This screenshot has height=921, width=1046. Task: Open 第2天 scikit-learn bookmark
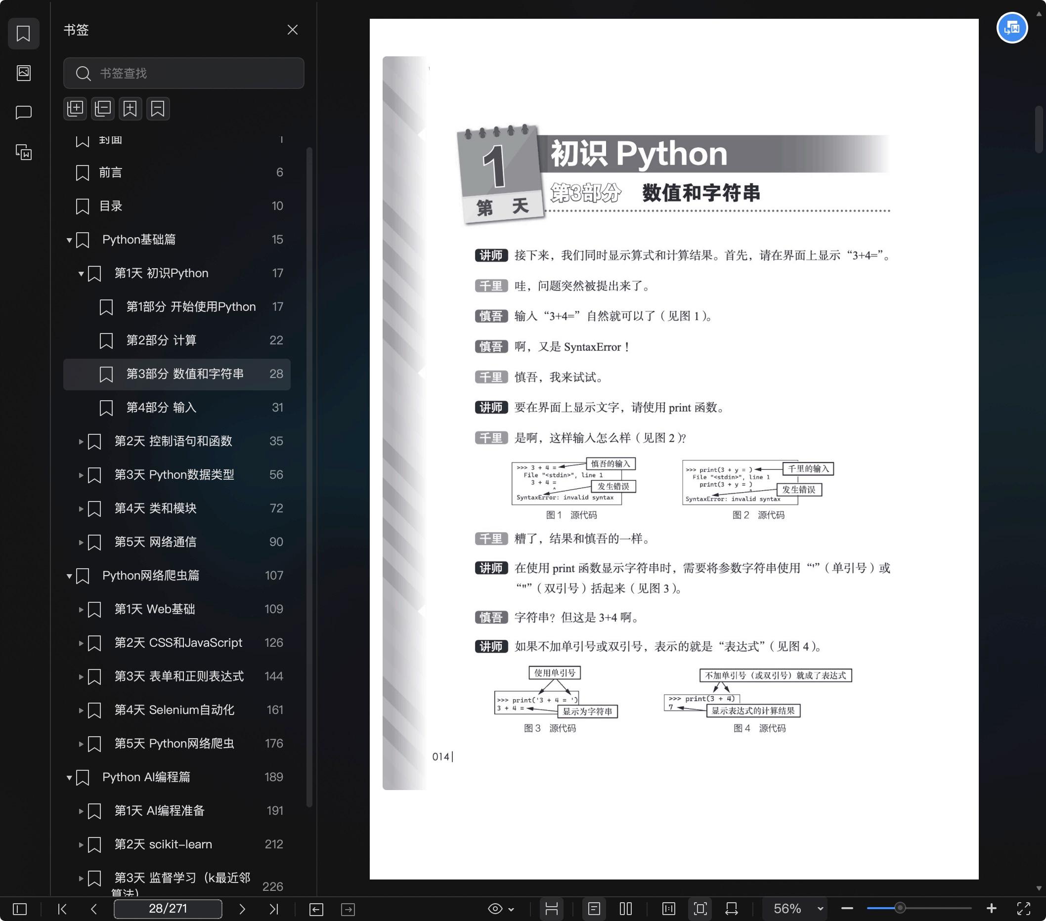click(x=177, y=844)
